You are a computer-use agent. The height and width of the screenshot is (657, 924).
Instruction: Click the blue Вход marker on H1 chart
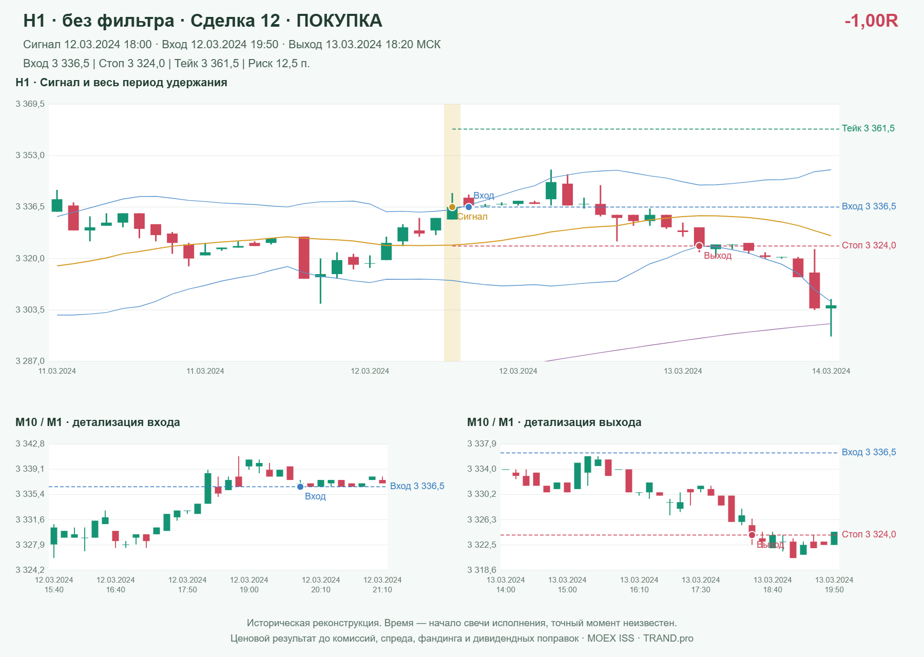[x=469, y=207]
